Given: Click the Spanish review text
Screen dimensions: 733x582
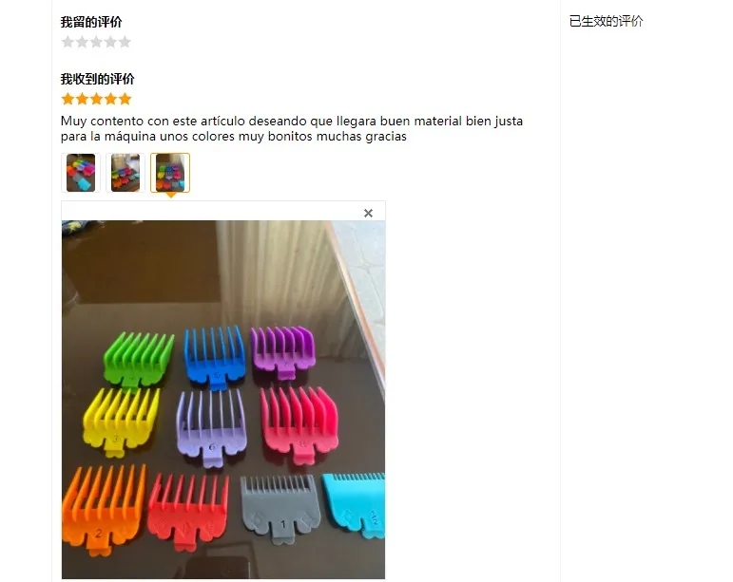Looking at the screenshot, I should coord(292,128).
